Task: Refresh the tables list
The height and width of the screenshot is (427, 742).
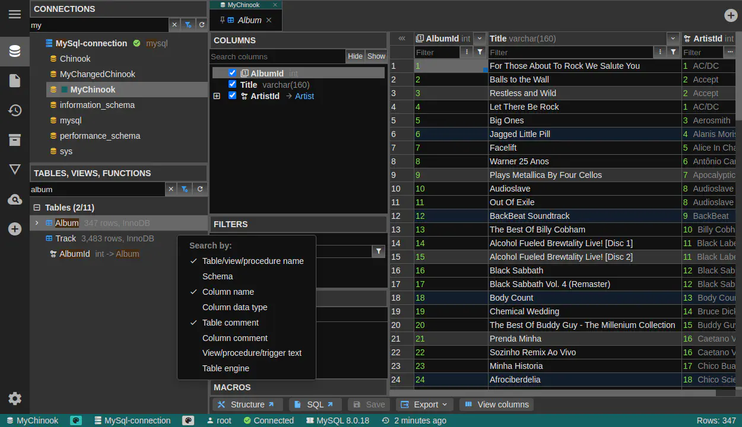Action: (200, 189)
